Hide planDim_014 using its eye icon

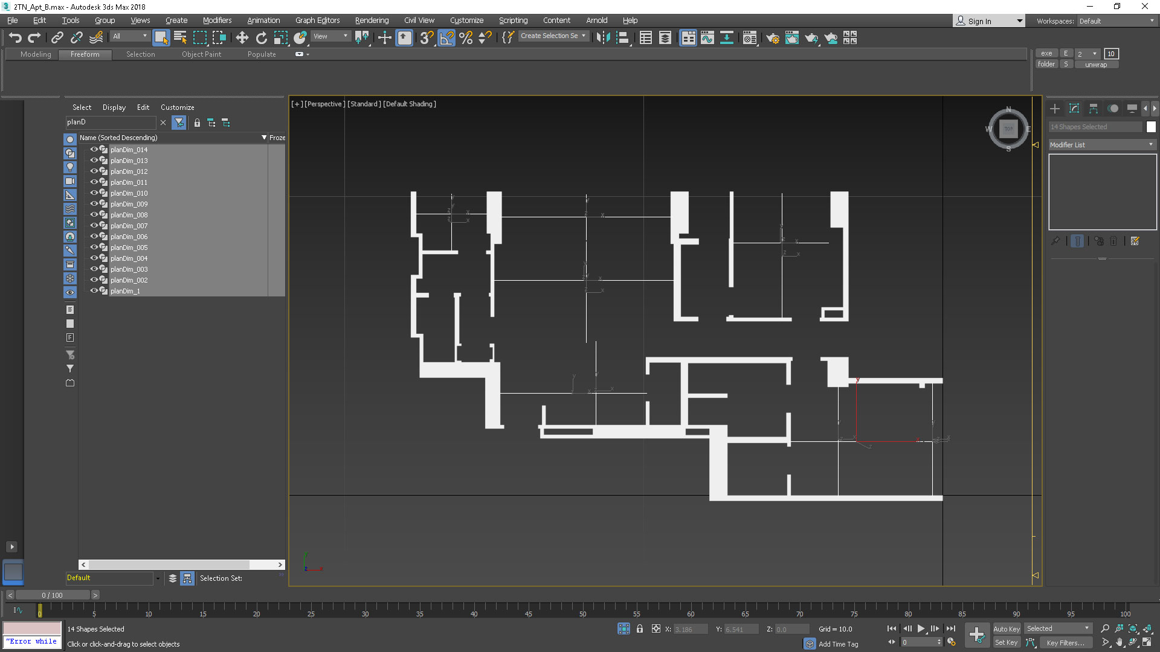pos(94,150)
